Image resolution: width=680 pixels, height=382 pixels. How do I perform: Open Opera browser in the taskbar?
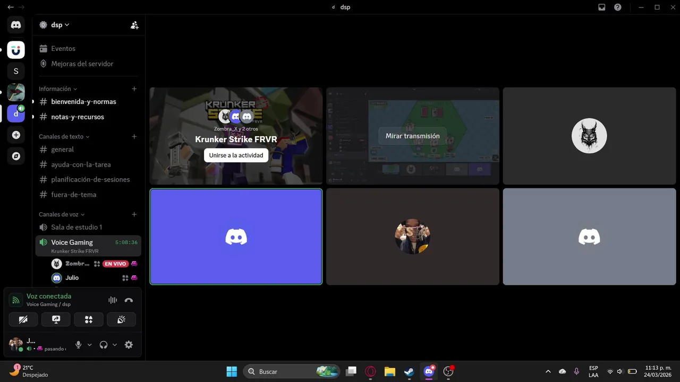370,371
